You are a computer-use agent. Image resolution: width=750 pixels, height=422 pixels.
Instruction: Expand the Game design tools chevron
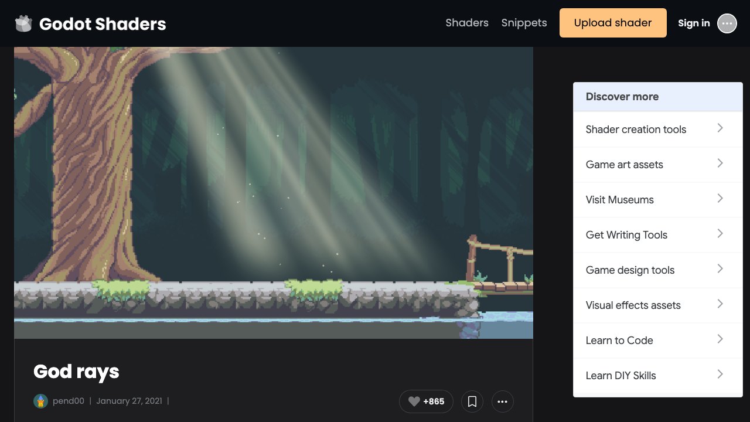[x=721, y=268]
